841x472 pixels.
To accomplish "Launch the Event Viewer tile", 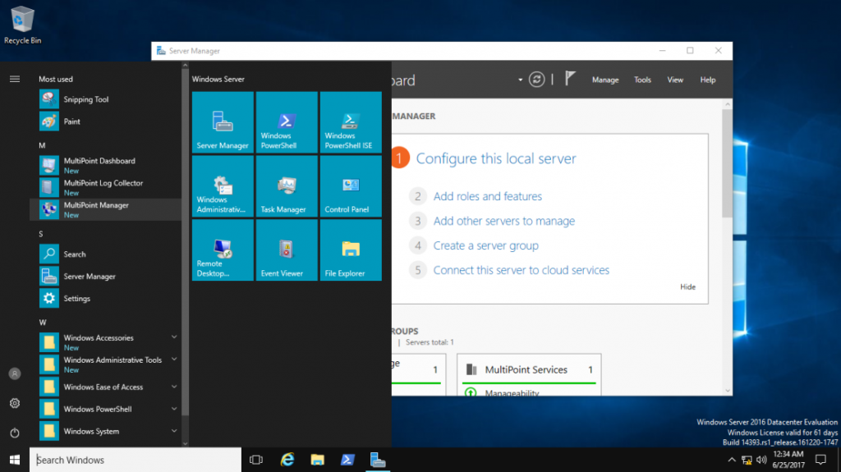I will [287, 250].
